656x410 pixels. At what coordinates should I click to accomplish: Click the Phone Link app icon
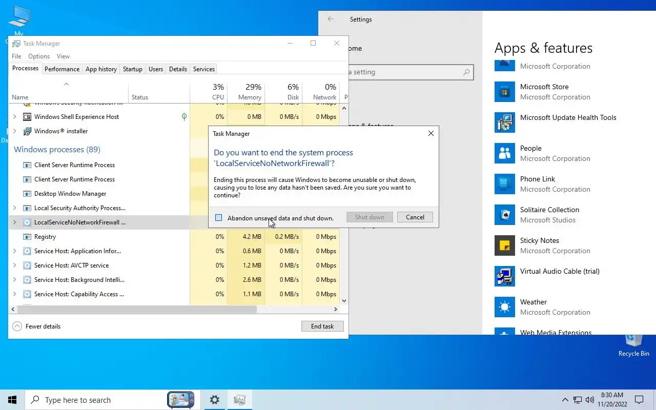click(505, 184)
